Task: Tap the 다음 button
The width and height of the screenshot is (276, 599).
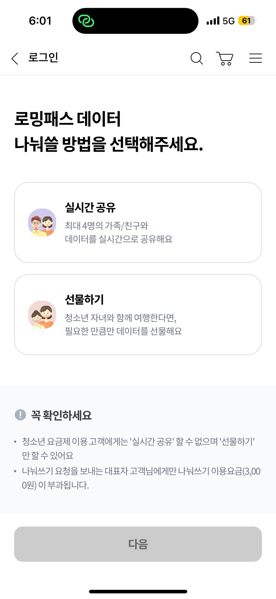Action: click(x=138, y=544)
